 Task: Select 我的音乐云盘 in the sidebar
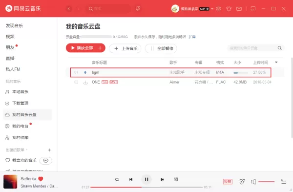tap(27, 115)
